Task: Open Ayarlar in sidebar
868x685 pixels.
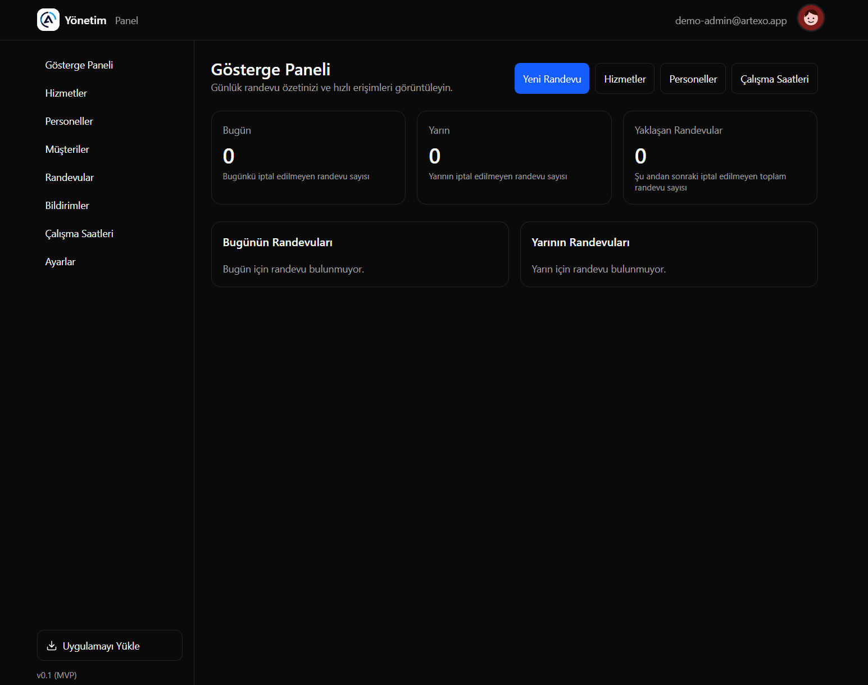Action: (60, 262)
